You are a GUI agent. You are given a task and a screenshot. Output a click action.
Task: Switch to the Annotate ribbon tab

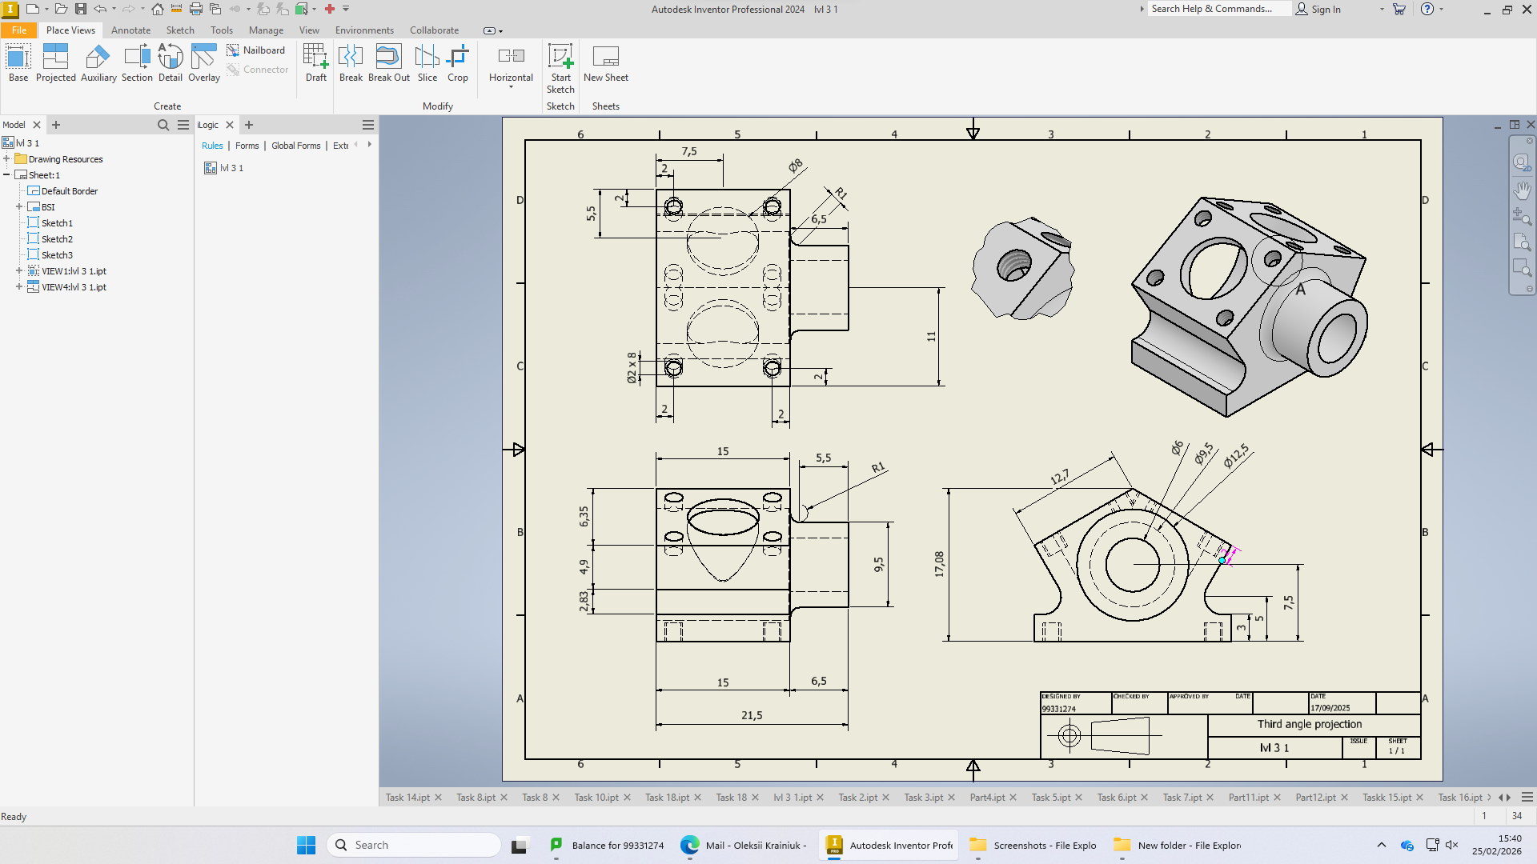[x=130, y=30]
